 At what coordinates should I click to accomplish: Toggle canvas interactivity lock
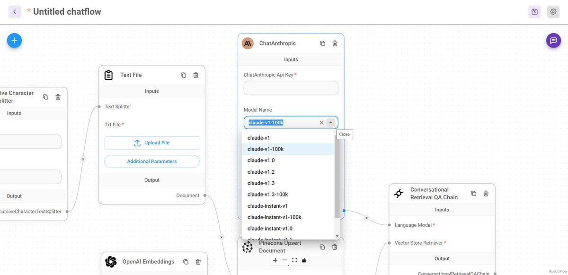(304, 260)
